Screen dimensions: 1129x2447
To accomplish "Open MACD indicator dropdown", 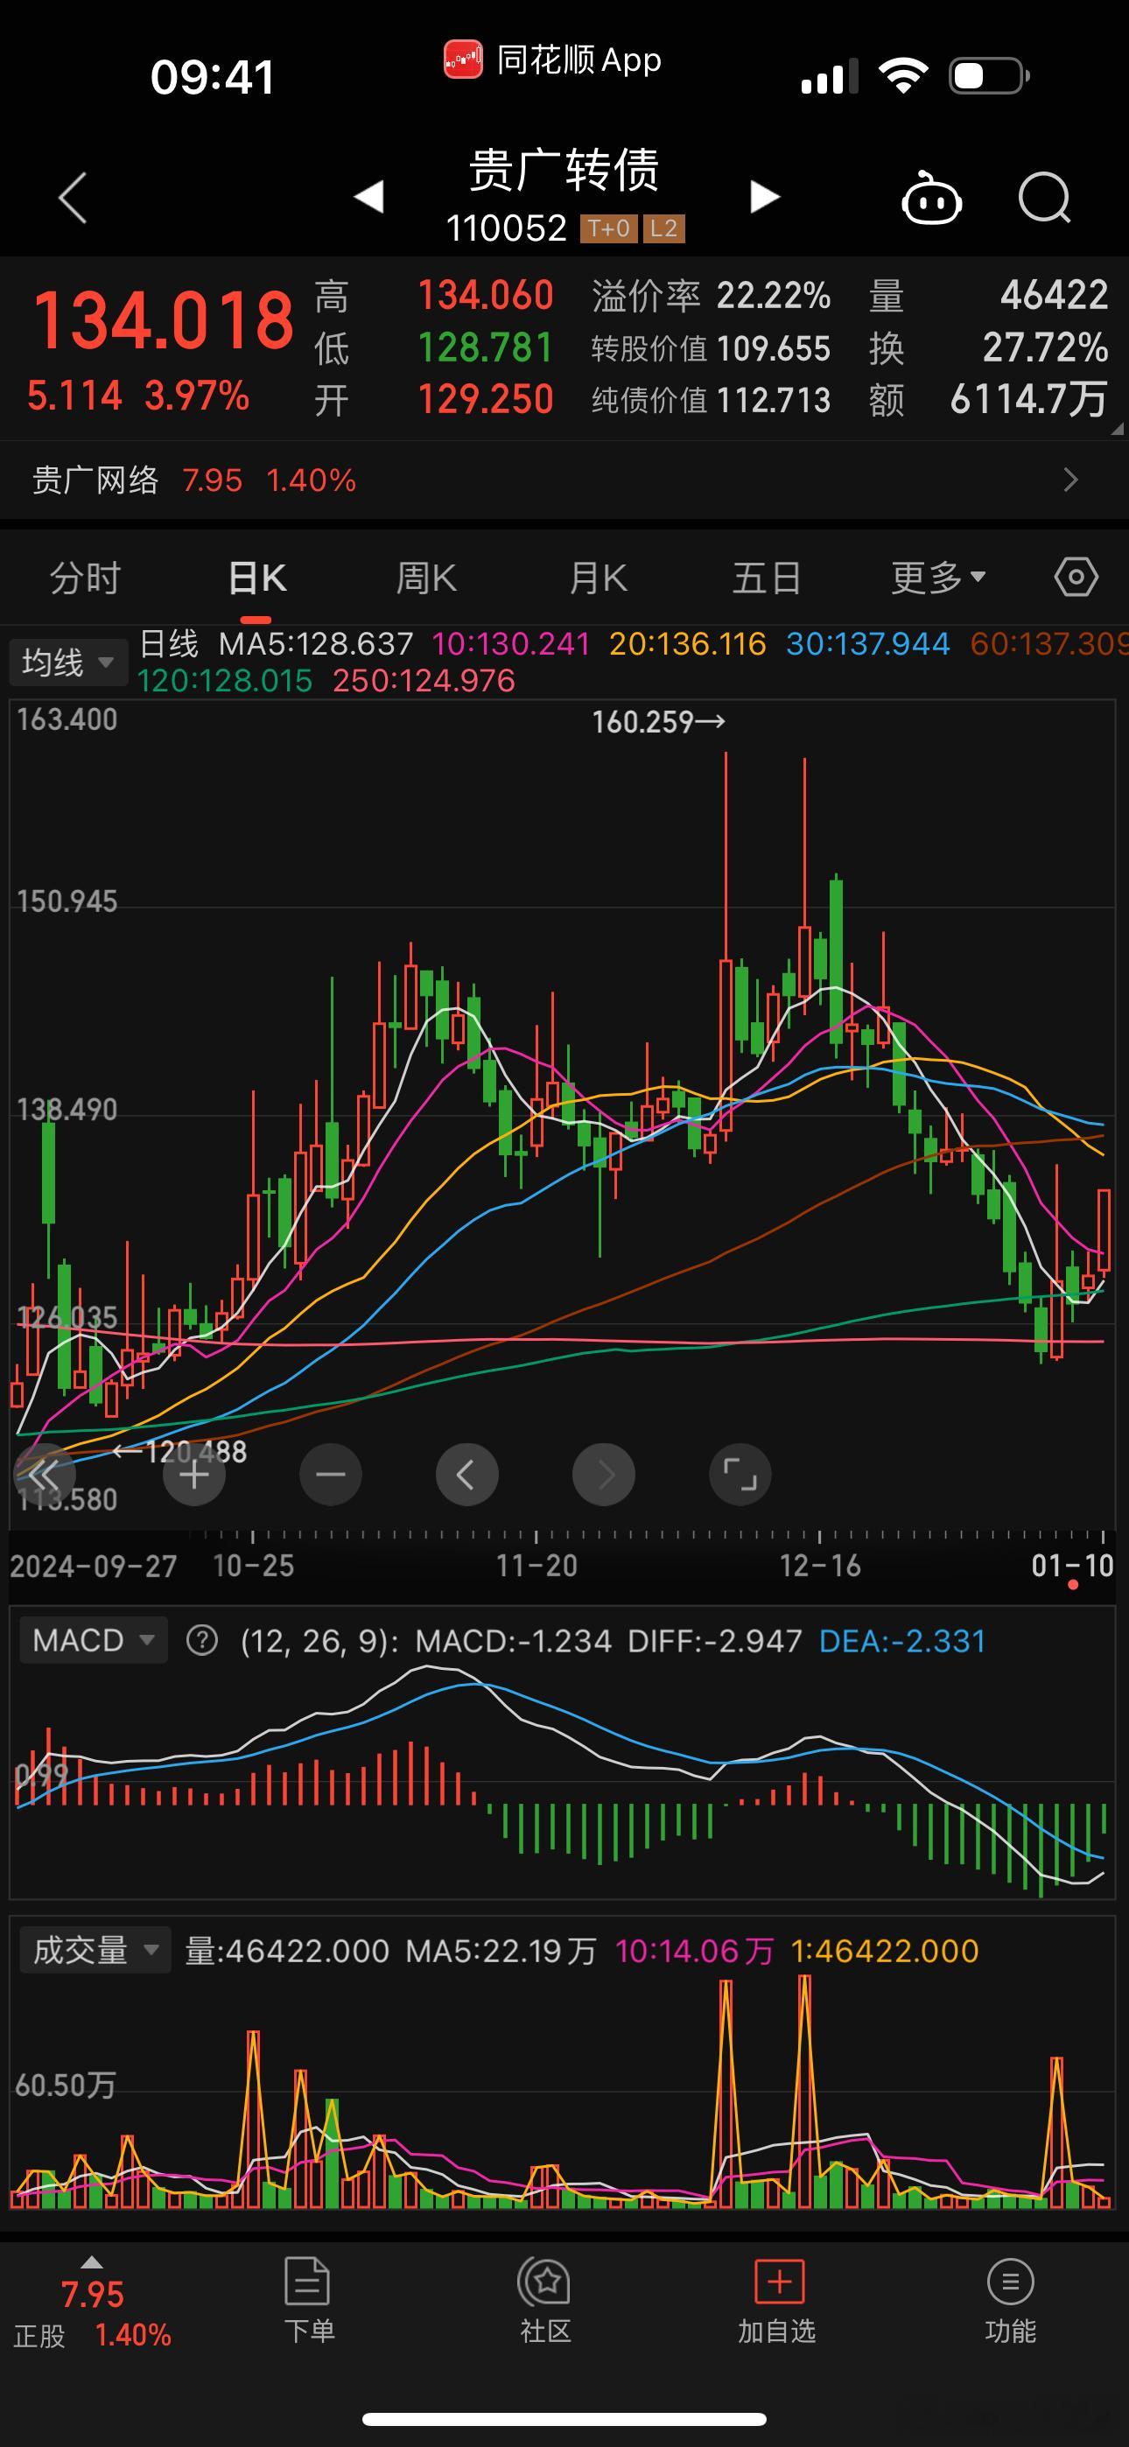I will coord(93,1640).
